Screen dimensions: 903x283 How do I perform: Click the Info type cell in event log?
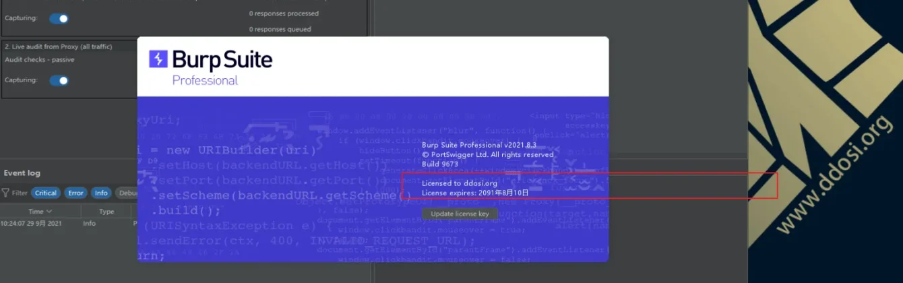[x=89, y=223]
